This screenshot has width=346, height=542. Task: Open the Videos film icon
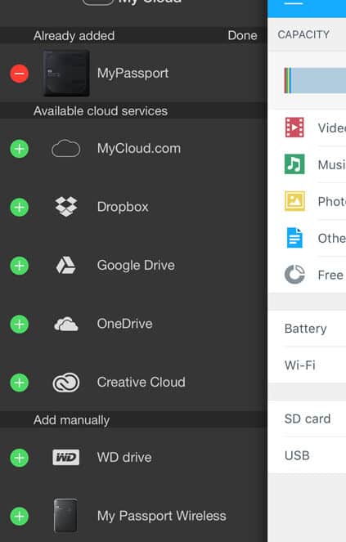point(294,128)
